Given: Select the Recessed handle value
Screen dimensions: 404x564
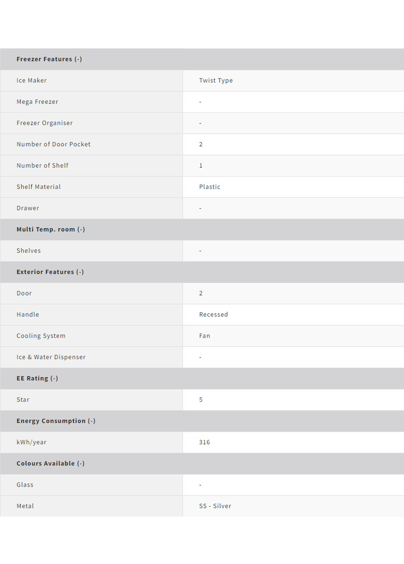Looking at the screenshot, I should (x=213, y=315).
